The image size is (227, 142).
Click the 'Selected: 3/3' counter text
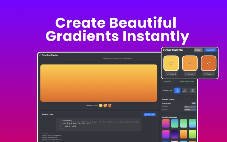[x=167, y=82]
